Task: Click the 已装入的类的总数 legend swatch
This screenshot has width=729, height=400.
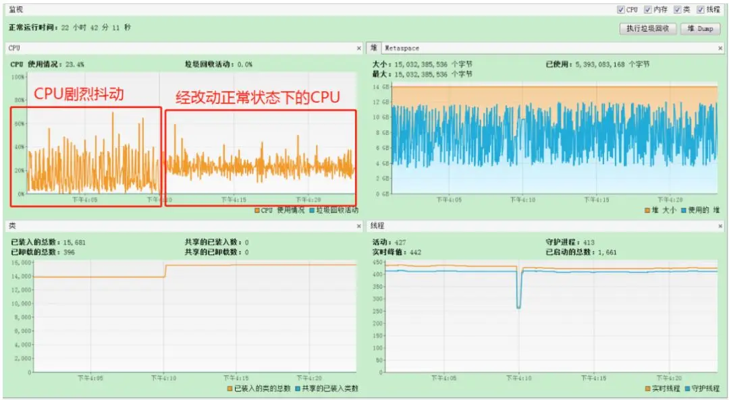Action: [230, 389]
